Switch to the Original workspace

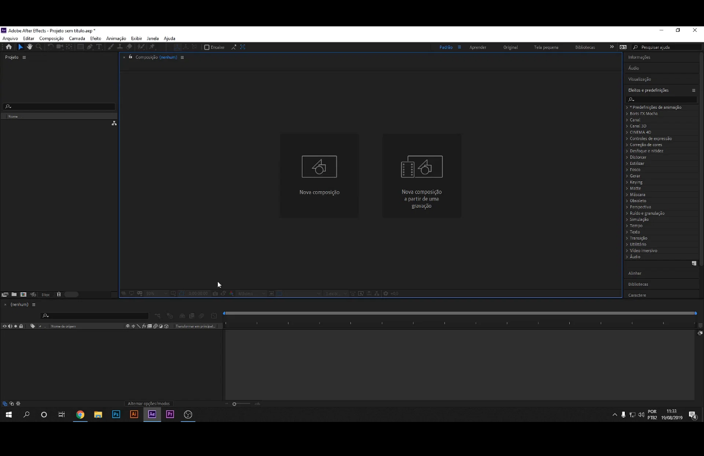click(x=510, y=47)
